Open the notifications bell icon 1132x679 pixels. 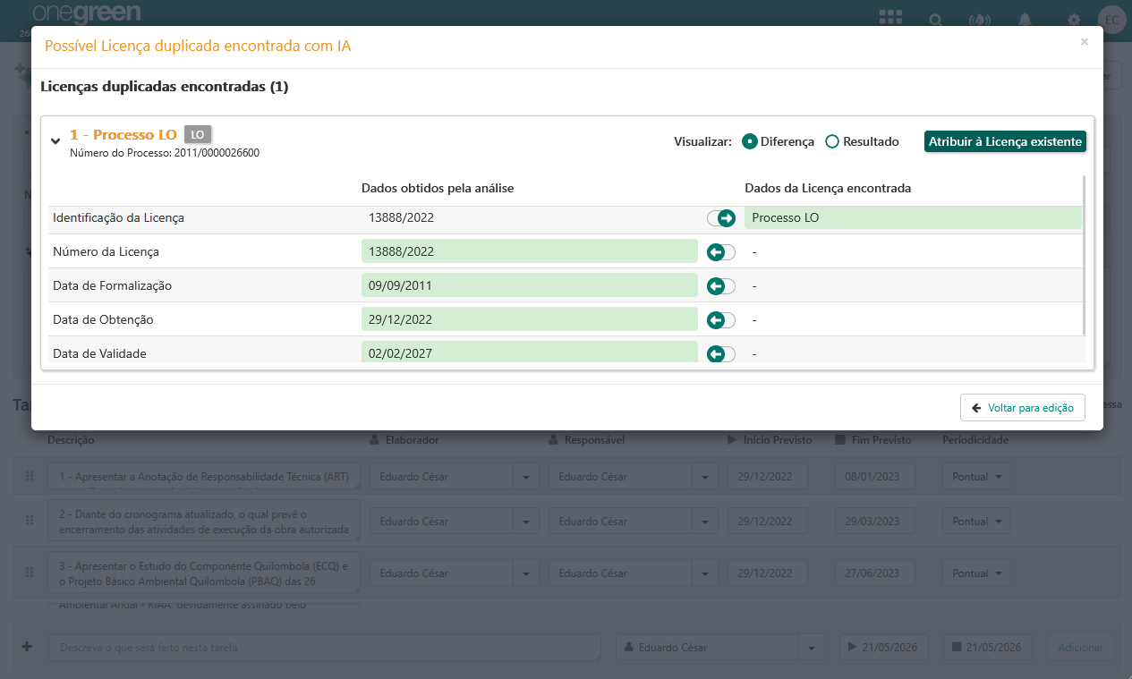1026,19
